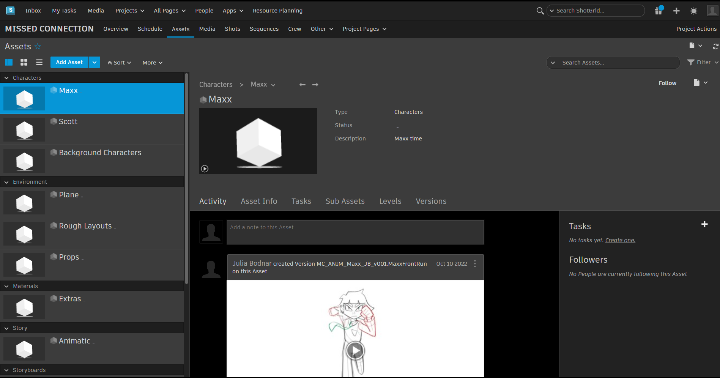Collapse the Environment group
This screenshot has width=720, height=378.
click(x=6, y=182)
